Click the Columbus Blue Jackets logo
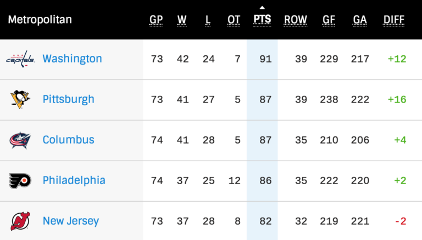The width and height of the screenshot is (422, 240). coord(20,140)
